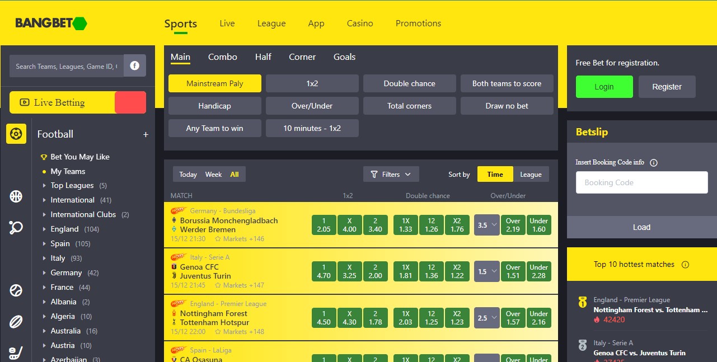717x362 pixels.
Task: Open the Filters dropdown
Action: coord(391,174)
